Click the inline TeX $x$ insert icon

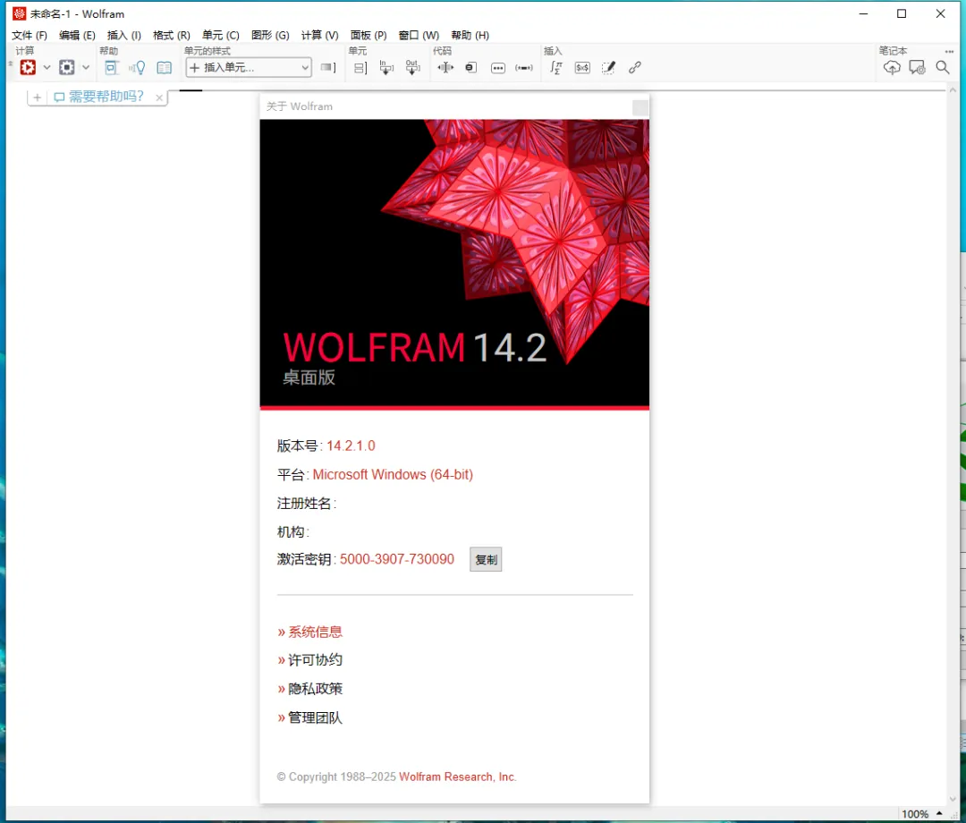[582, 68]
